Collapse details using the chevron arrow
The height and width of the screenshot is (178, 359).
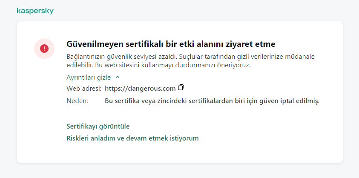[118, 78]
